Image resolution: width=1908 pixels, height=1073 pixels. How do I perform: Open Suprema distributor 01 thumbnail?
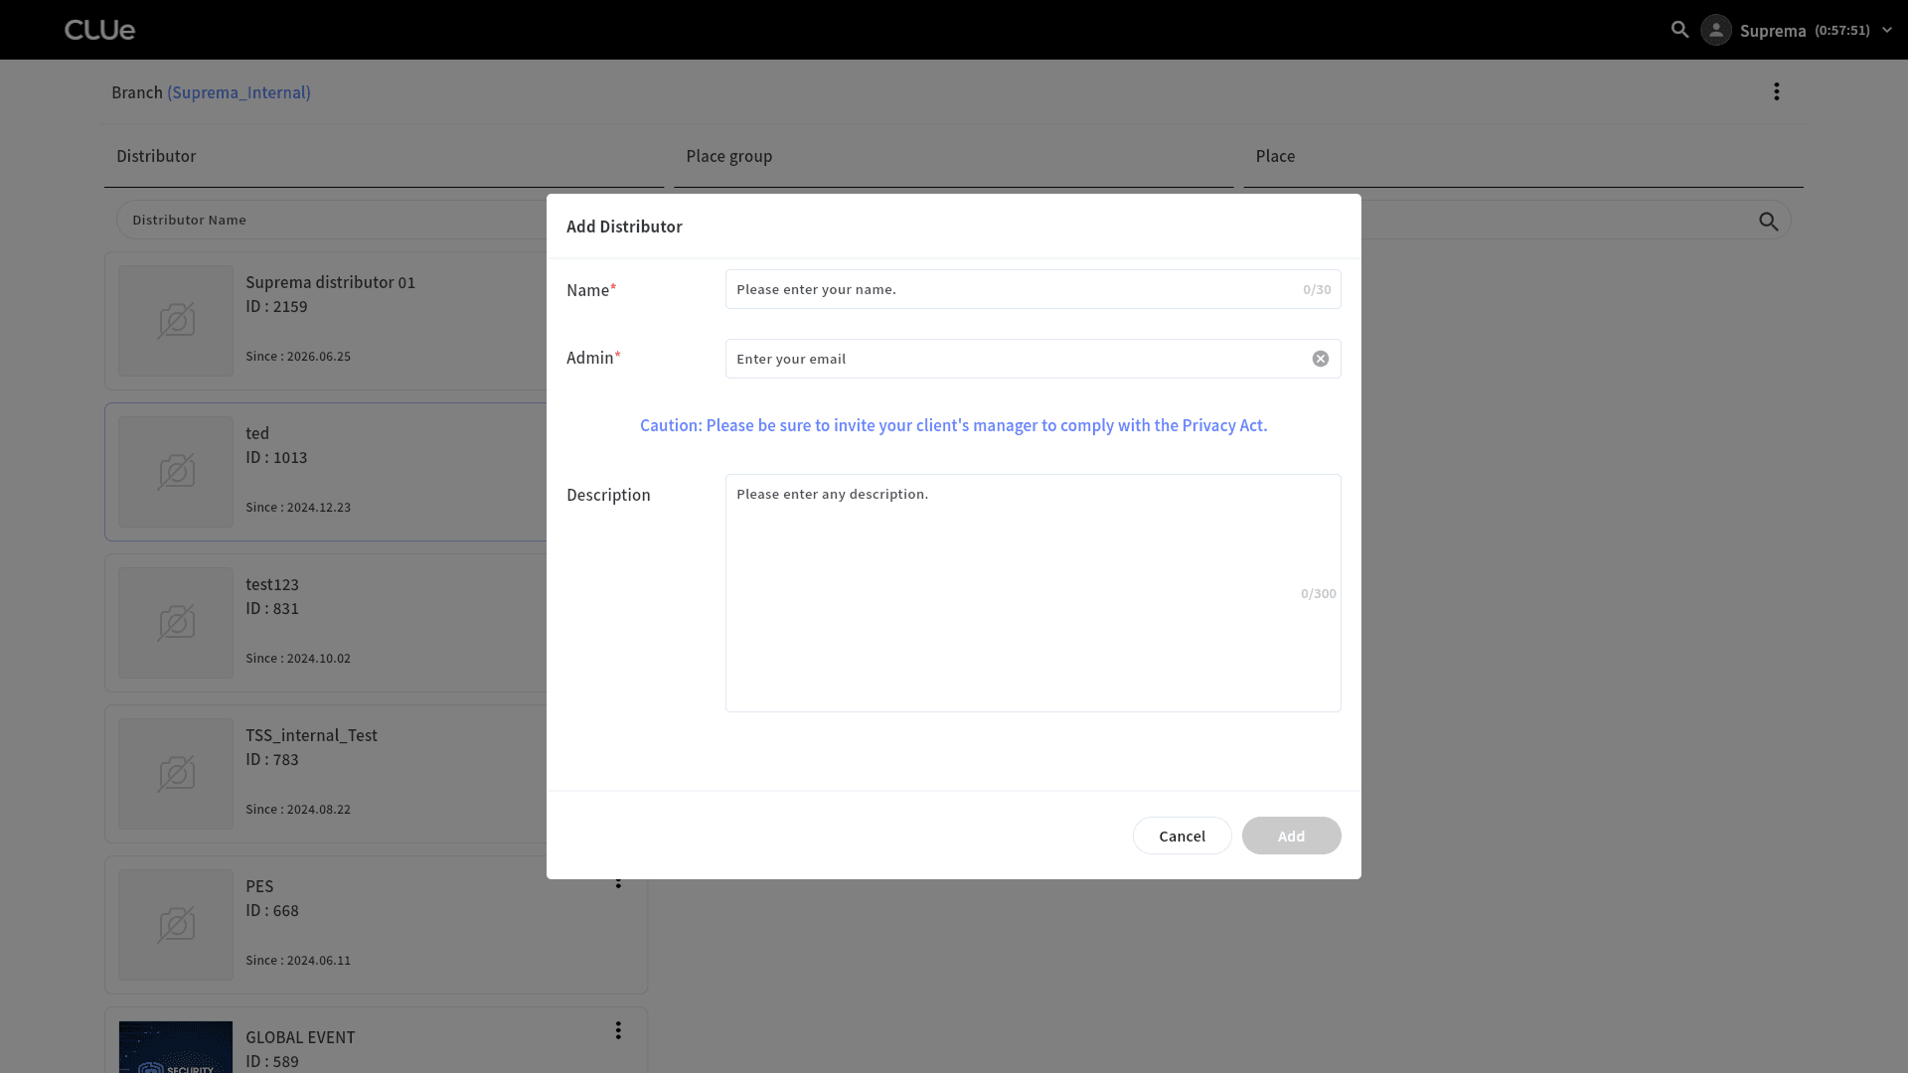[x=176, y=321]
